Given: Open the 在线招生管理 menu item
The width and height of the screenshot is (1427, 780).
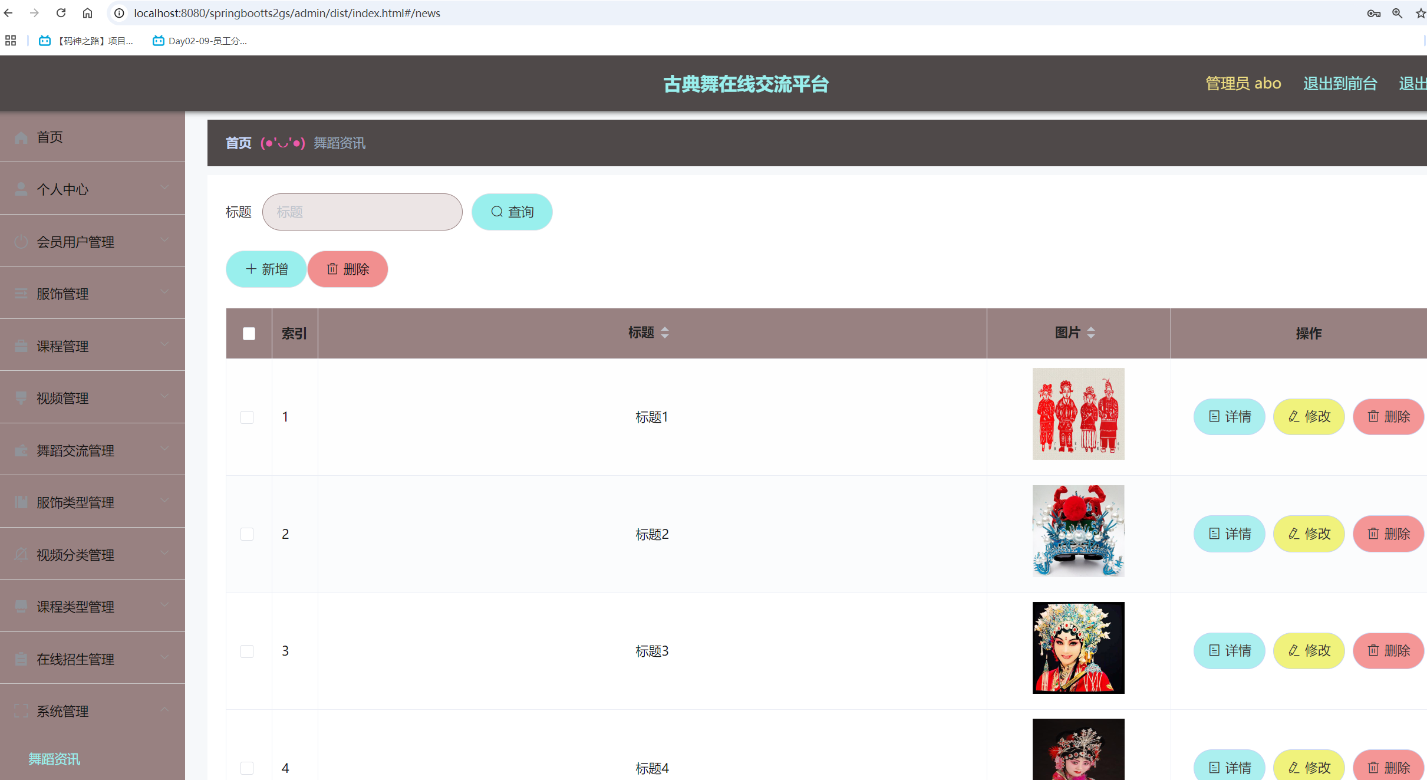Looking at the screenshot, I should pyautogui.click(x=93, y=659).
